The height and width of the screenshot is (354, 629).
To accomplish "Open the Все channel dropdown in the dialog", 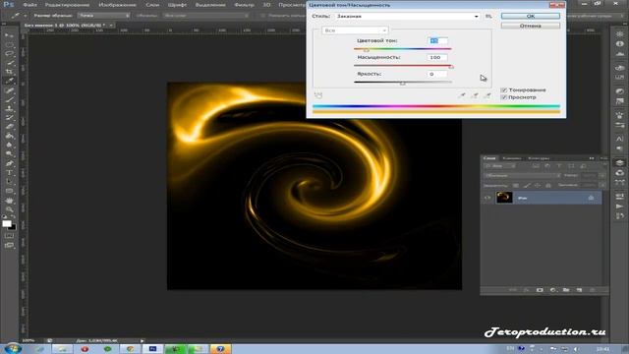I will pyautogui.click(x=355, y=30).
